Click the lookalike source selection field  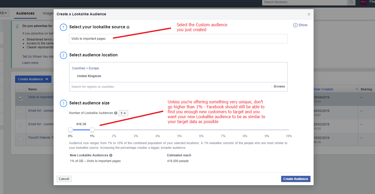178,39
